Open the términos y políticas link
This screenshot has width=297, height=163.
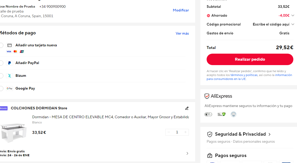(x=244, y=75)
